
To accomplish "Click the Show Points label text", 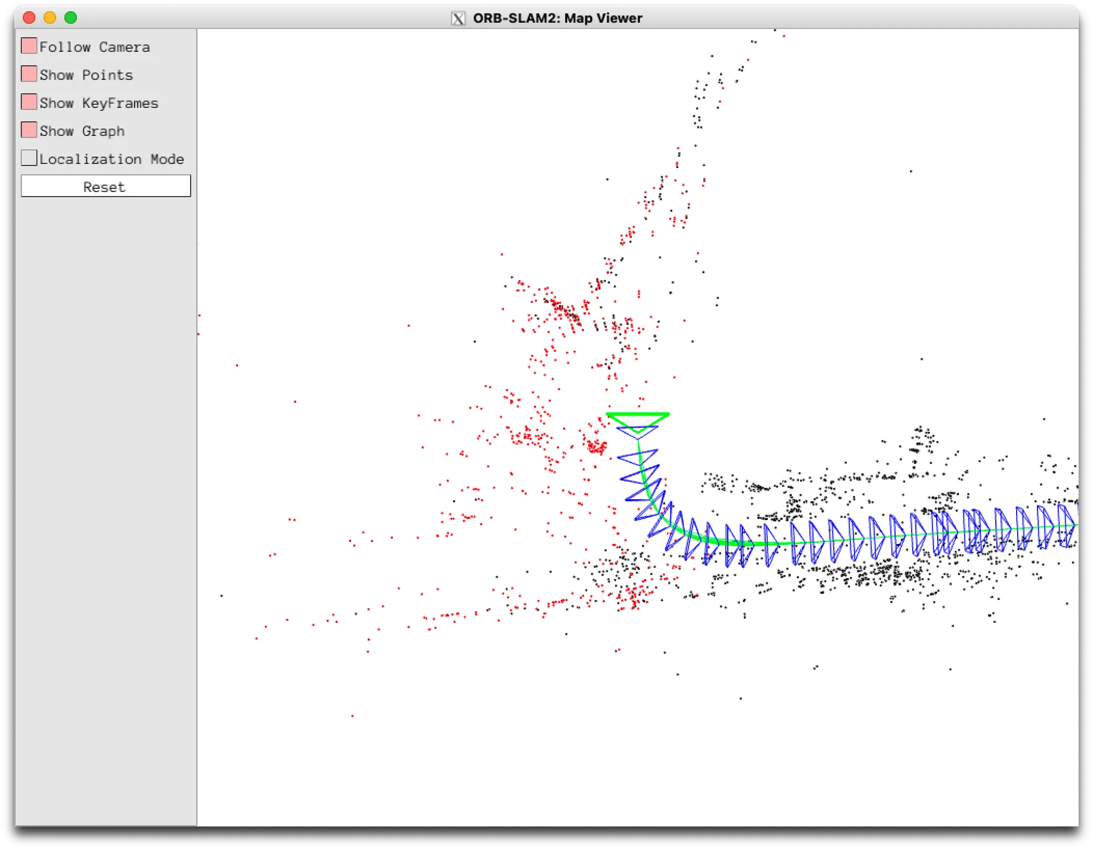I will tap(86, 75).
